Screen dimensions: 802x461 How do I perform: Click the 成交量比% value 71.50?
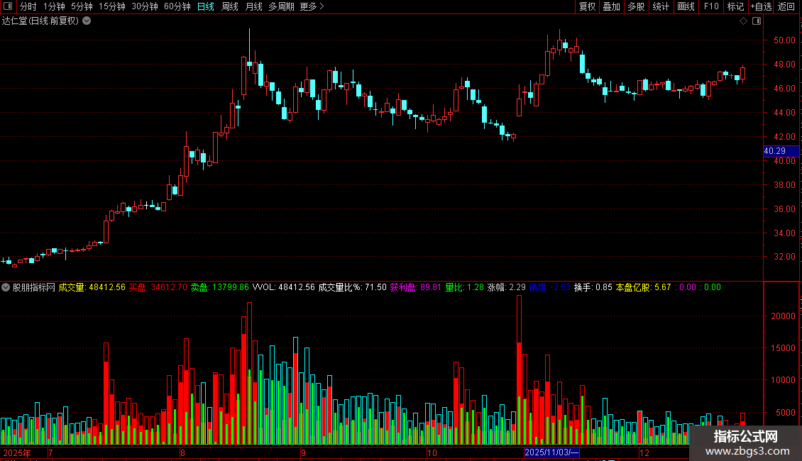pyautogui.click(x=375, y=287)
